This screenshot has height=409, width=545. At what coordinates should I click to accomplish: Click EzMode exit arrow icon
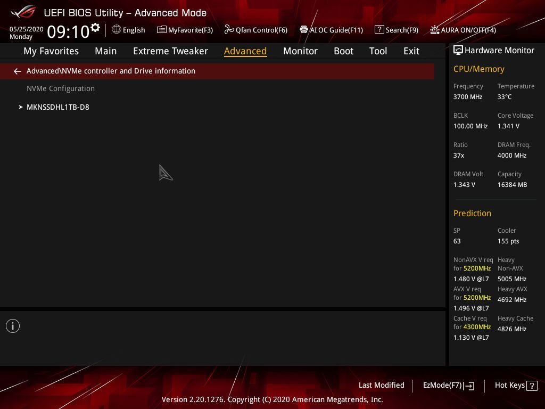pyautogui.click(x=469, y=386)
